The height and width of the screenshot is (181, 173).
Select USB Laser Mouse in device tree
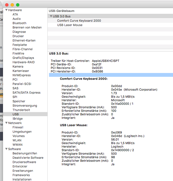(x=70, y=25)
